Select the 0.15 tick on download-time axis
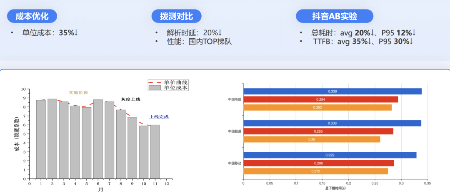 [322, 183]
